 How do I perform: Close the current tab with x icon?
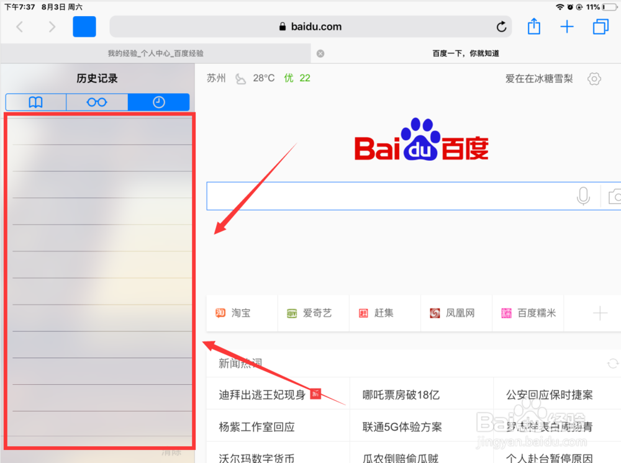tap(320, 53)
